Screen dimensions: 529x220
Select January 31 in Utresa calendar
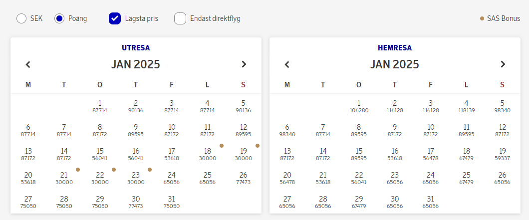[x=172, y=202]
